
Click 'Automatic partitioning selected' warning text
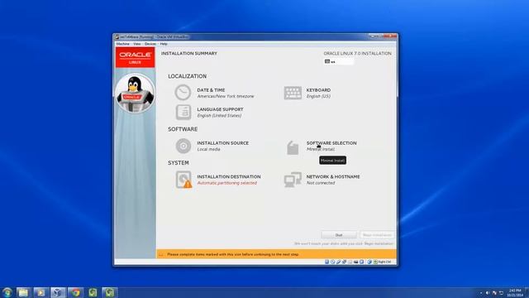point(226,183)
